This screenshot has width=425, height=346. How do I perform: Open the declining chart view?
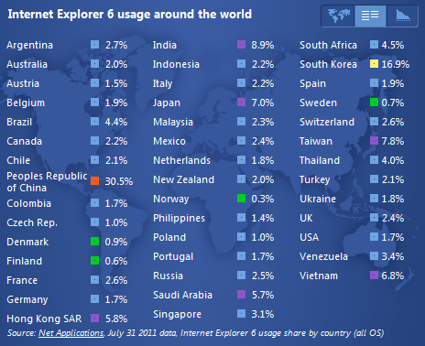tap(402, 15)
